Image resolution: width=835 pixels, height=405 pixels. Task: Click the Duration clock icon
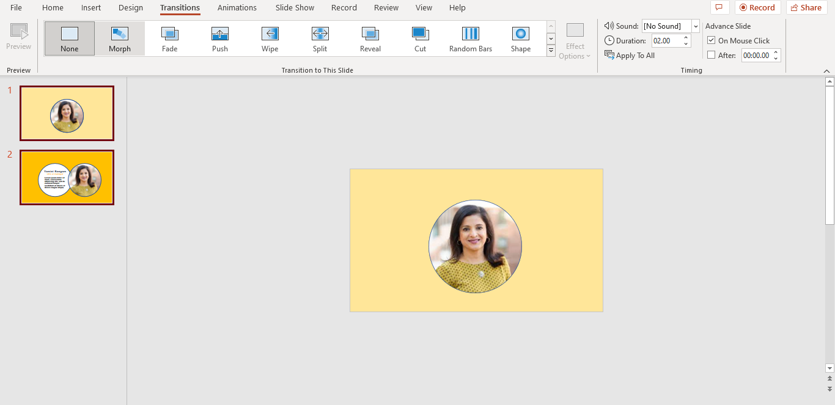coord(609,40)
